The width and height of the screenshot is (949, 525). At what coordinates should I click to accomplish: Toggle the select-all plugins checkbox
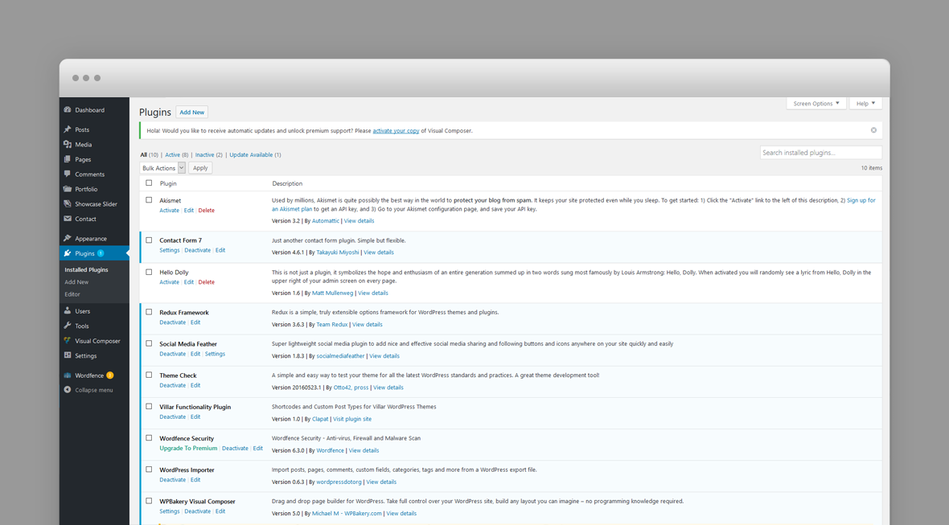pyautogui.click(x=149, y=183)
